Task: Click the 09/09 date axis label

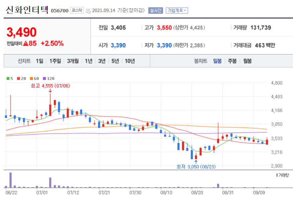Action: [259, 193]
